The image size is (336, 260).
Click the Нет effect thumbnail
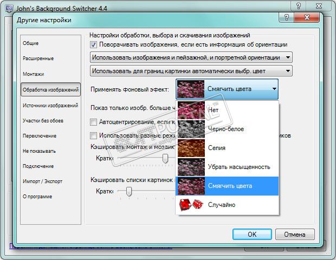(191, 110)
